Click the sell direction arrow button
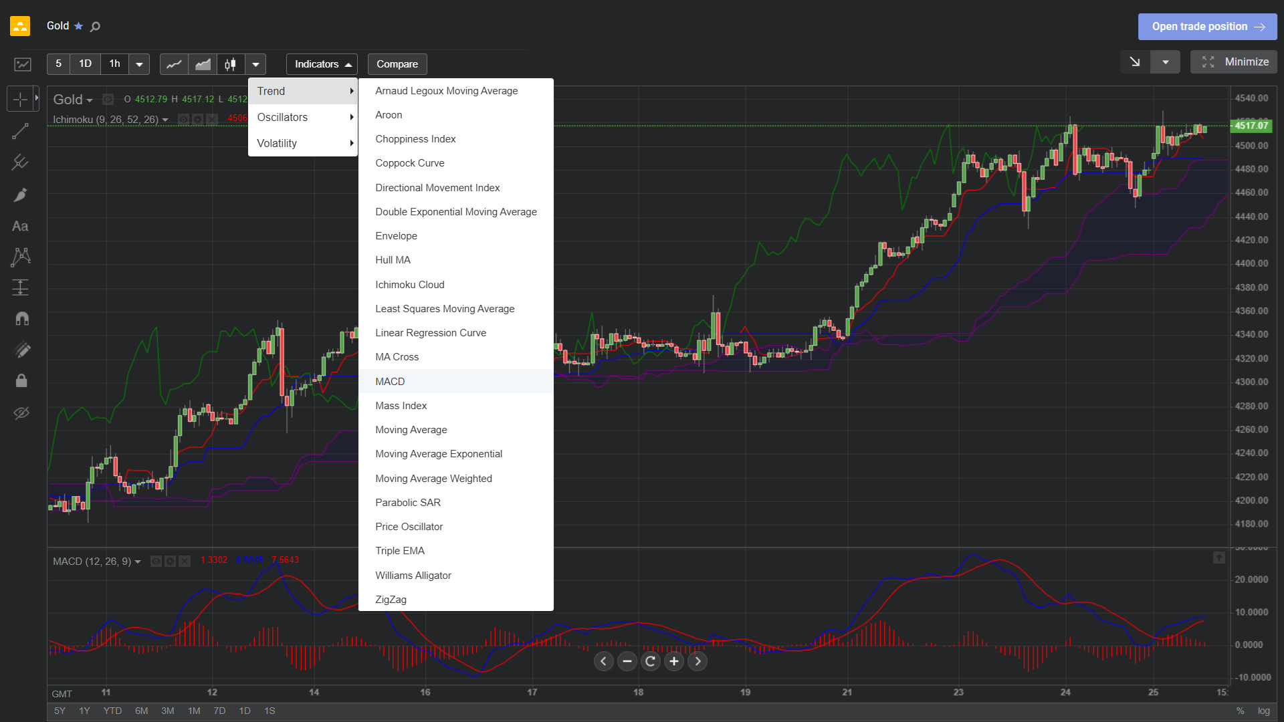The width and height of the screenshot is (1284, 722). (1135, 62)
